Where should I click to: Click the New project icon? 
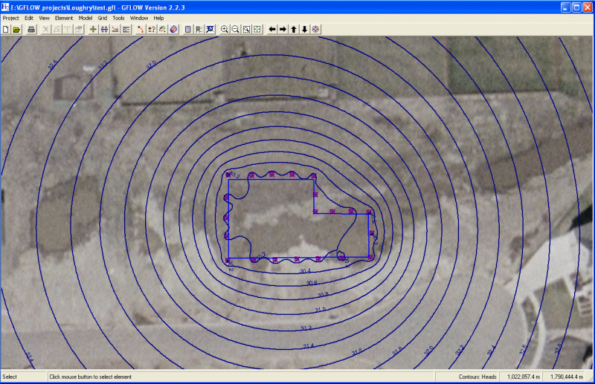pyautogui.click(x=6, y=29)
